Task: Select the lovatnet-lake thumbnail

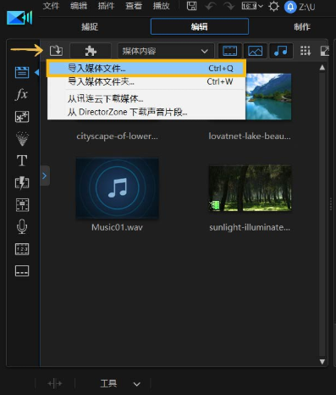Action: click(x=268, y=97)
